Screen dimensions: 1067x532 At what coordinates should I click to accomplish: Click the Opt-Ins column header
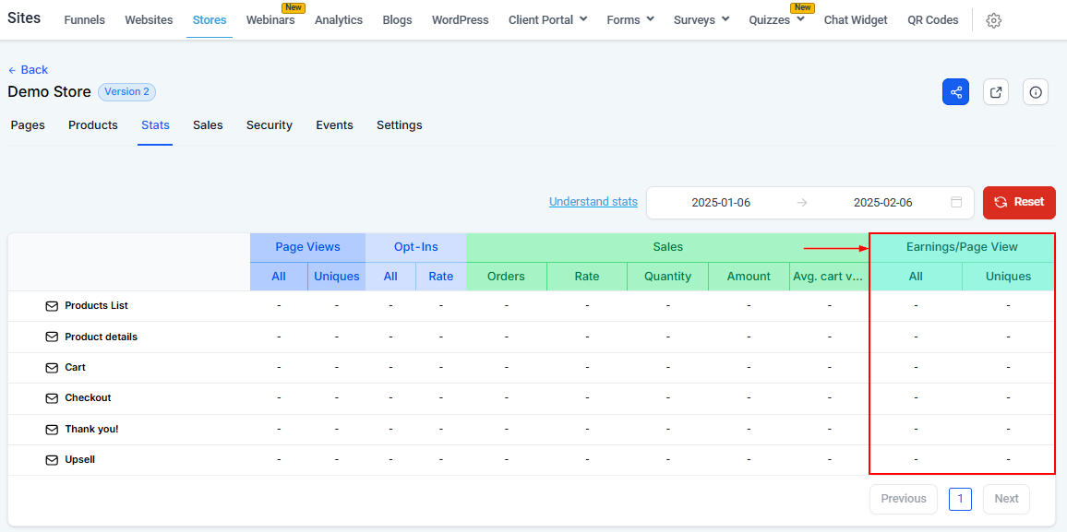pos(415,247)
